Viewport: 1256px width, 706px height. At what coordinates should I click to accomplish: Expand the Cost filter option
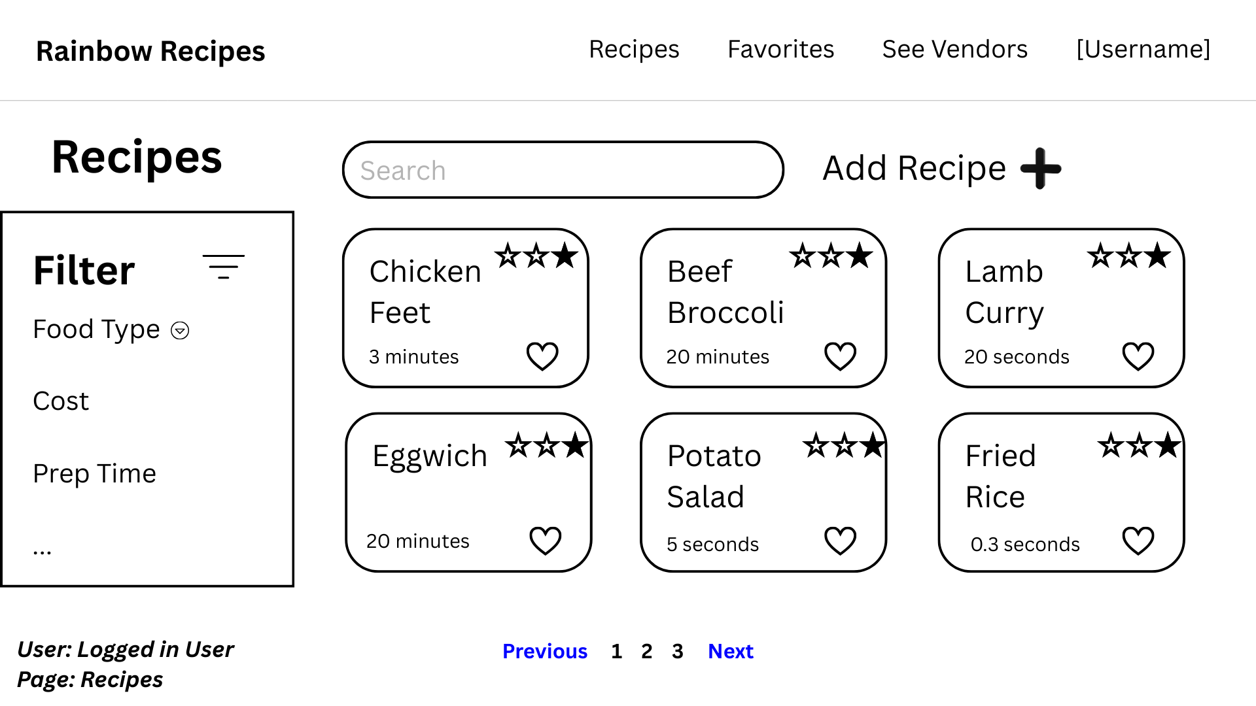61,401
